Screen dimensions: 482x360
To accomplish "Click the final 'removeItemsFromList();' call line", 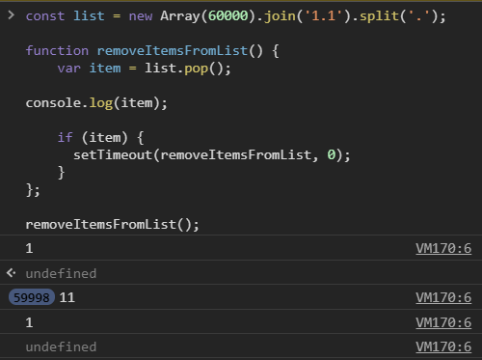I will point(113,225).
